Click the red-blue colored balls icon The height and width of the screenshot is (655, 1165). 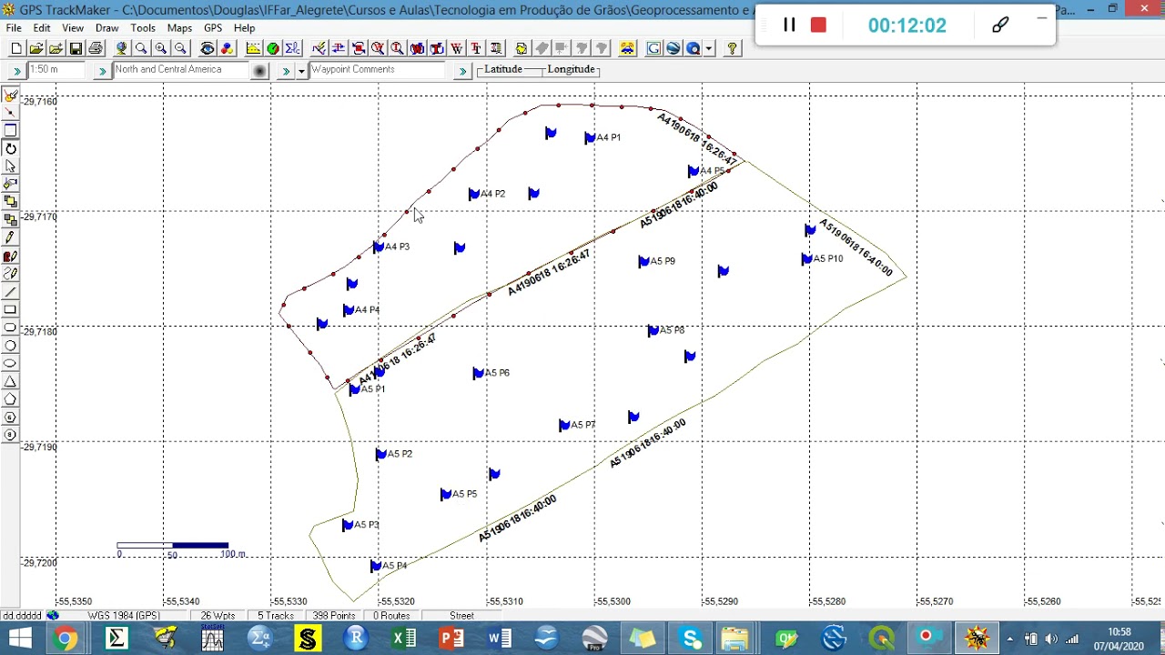(x=227, y=48)
